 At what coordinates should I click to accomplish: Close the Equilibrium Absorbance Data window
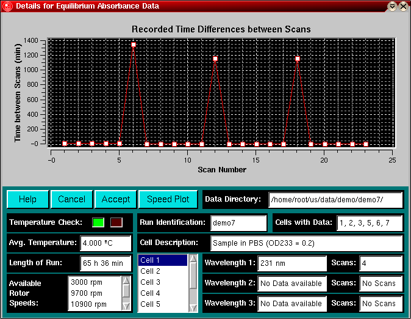[x=404, y=6]
